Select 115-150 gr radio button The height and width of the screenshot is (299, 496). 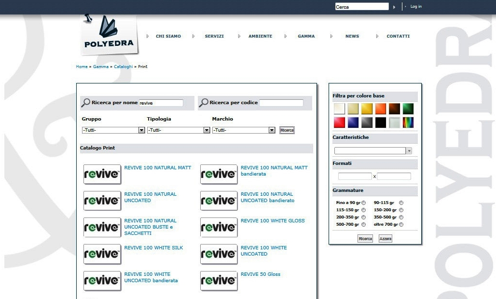click(x=363, y=210)
